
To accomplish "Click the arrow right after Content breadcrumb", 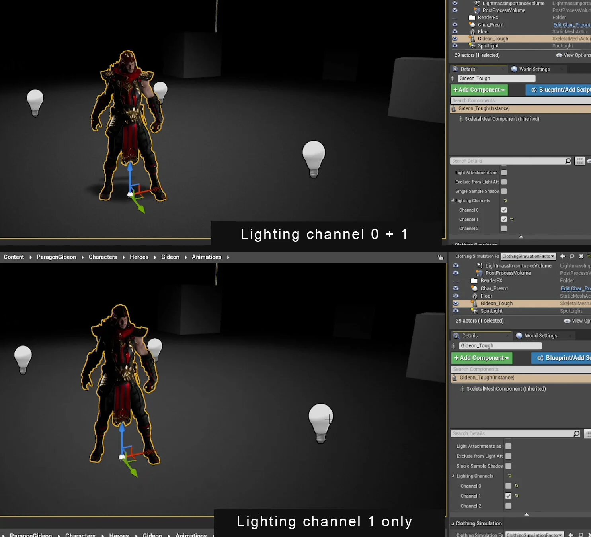I will pos(31,257).
